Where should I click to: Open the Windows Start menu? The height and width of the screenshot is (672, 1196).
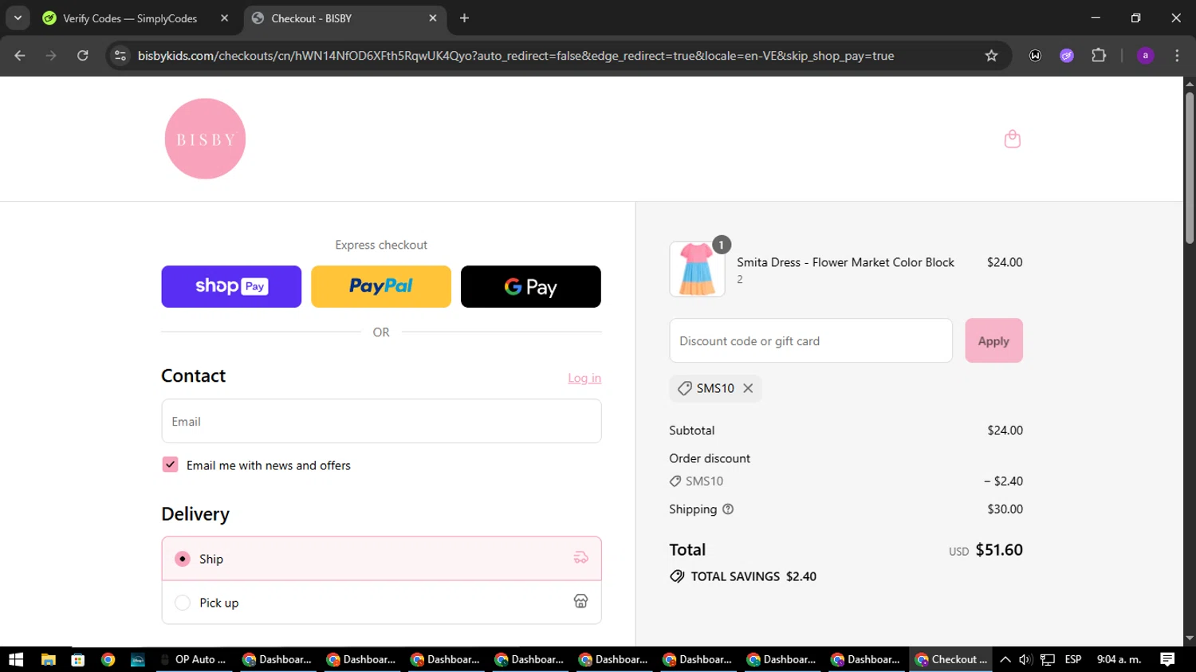[x=16, y=659]
